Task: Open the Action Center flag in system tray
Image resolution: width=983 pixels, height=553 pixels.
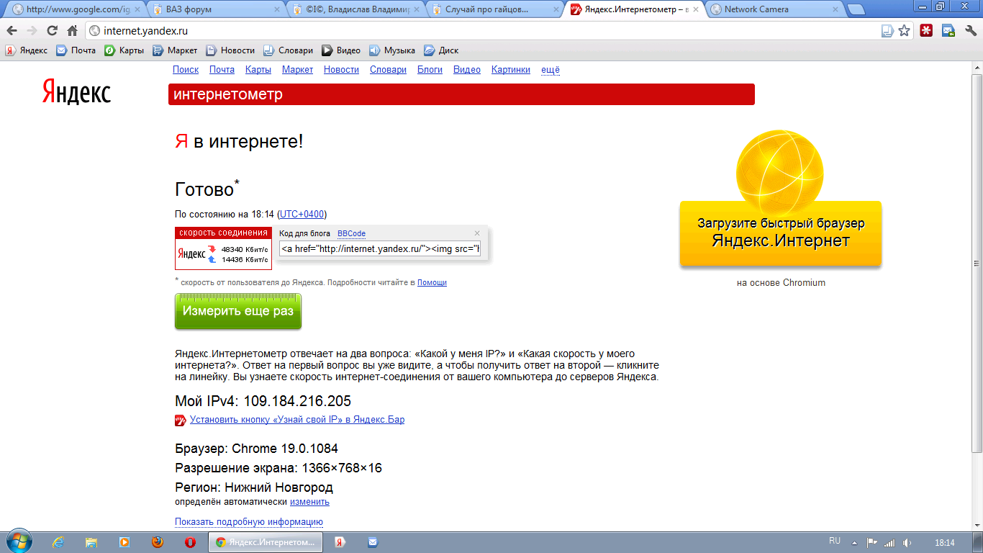Action: [872, 543]
